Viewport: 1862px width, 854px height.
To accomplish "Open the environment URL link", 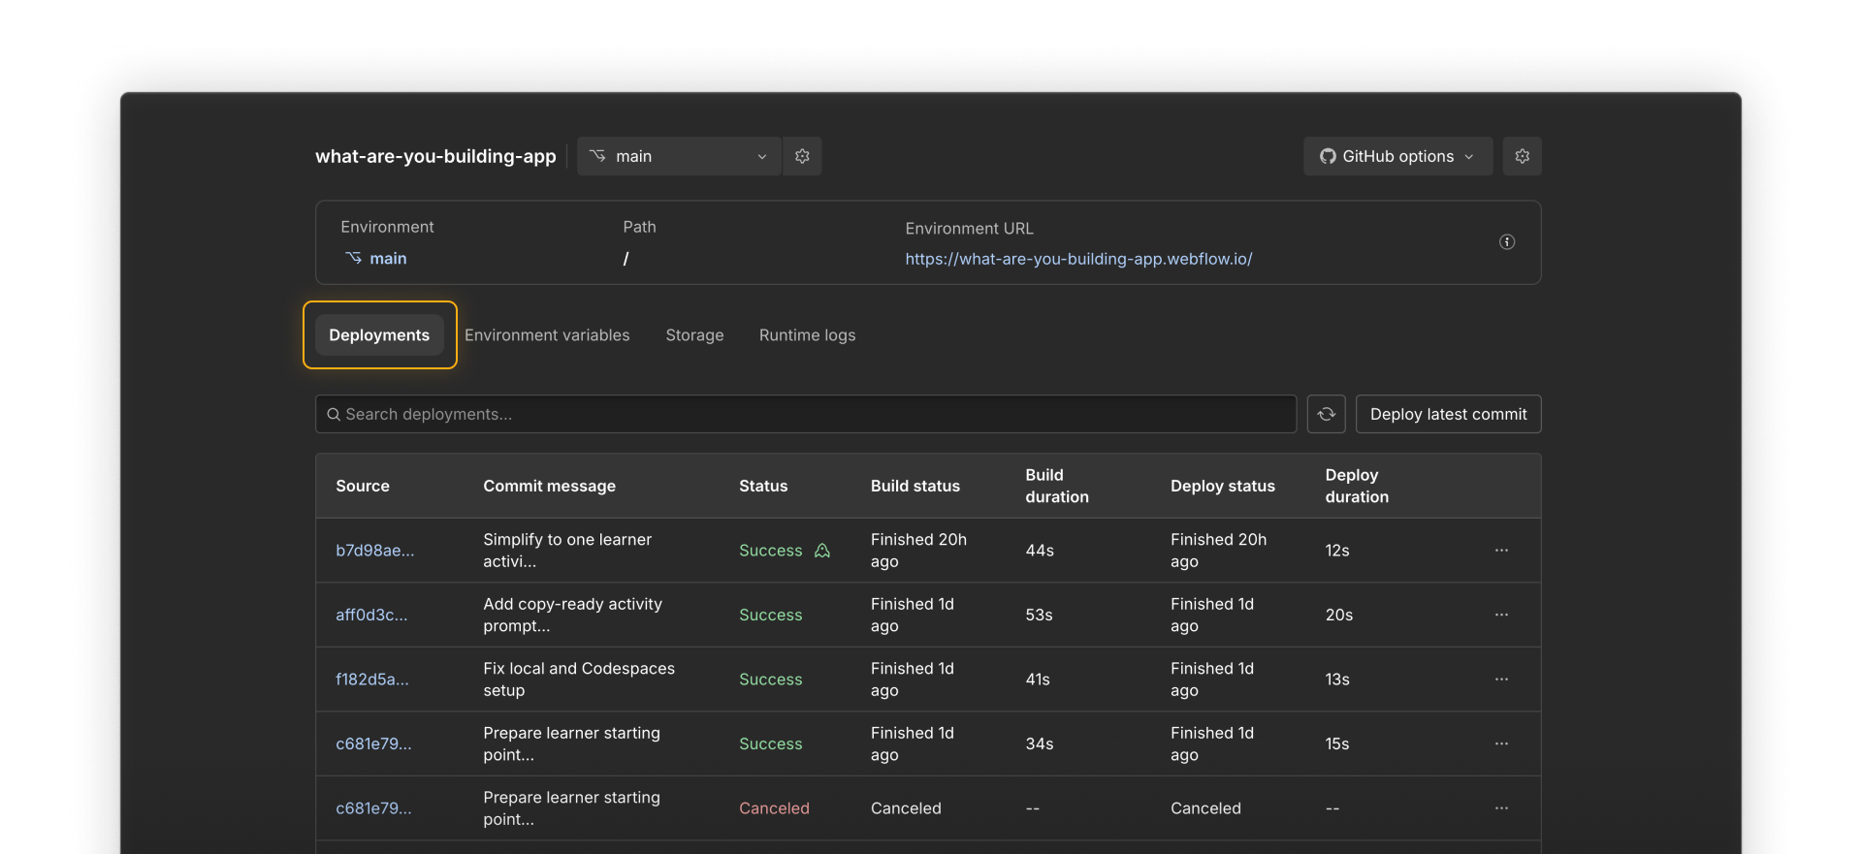I will pos(1078,259).
